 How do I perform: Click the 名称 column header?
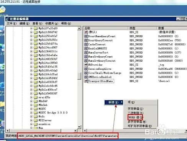click(x=105, y=28)
